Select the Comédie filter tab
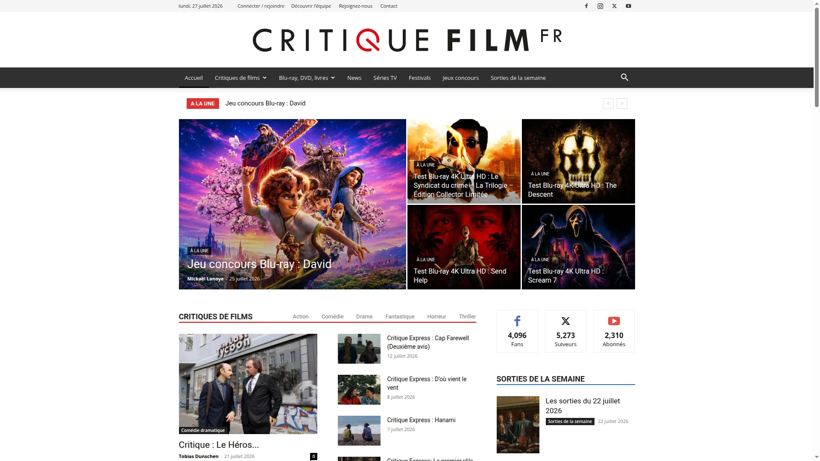 tap(332, 316)
